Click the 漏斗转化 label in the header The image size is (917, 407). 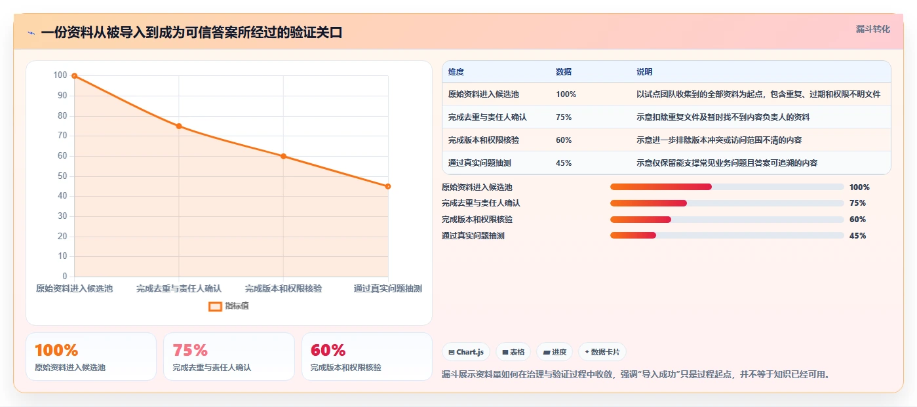[872, 29]
